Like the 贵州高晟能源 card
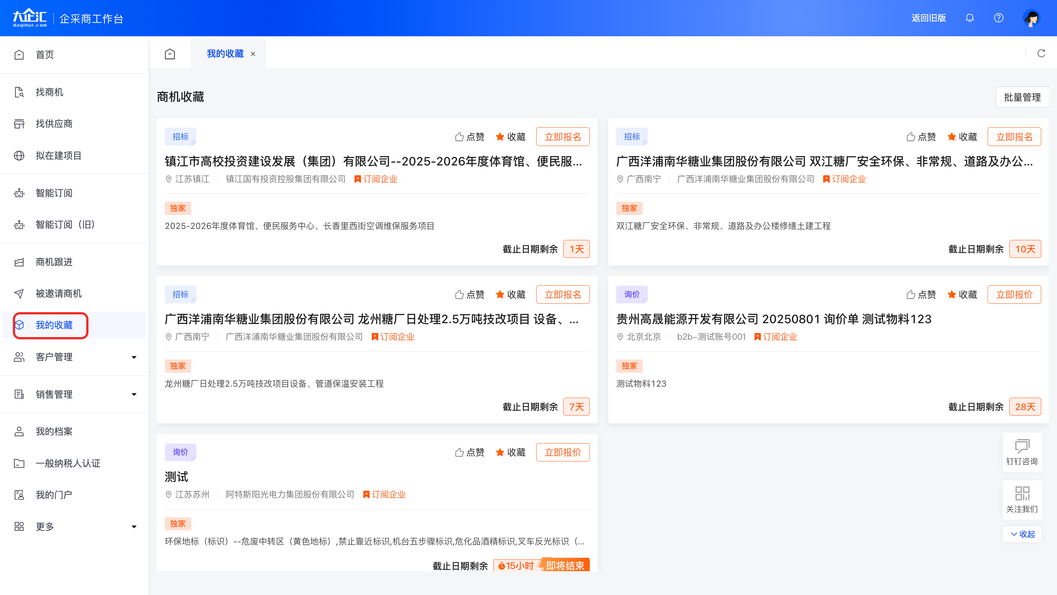Image resolution: width=1057 pixels, height=595 pixels. point(921,295)
